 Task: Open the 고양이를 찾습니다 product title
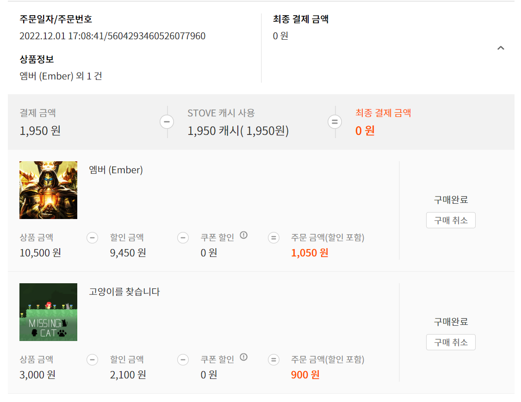(124, 292)
